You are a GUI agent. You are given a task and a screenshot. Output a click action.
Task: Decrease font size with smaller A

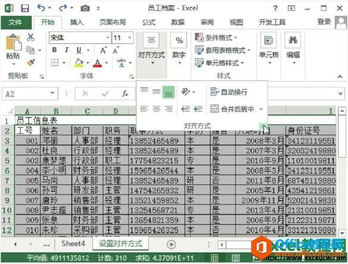[115, 51]
